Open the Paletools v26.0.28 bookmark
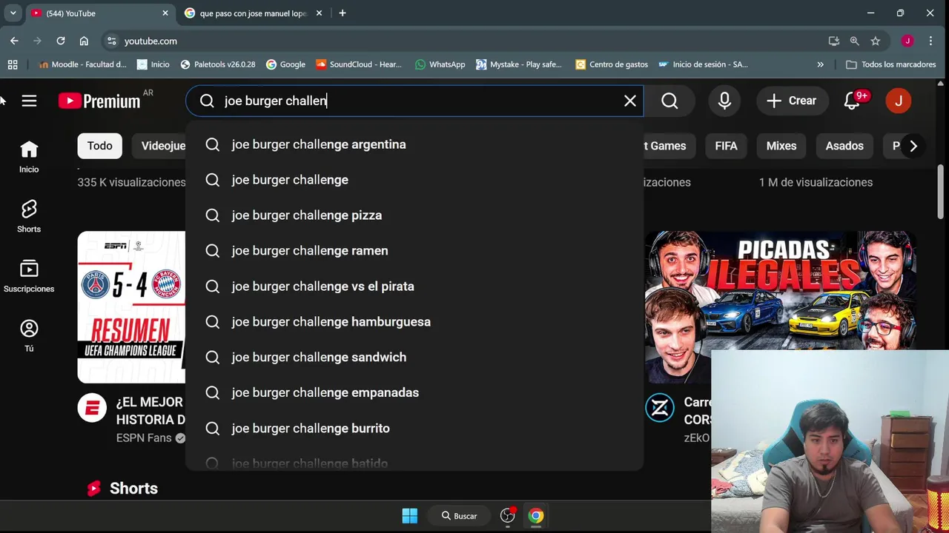The width and height of the screenshot is (949, 533). [218, 64]
